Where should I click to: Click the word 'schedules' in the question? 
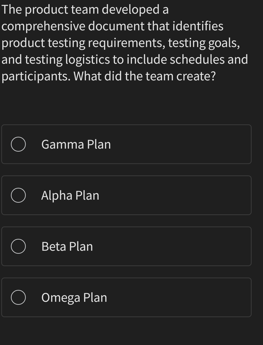tap(197, 60)
